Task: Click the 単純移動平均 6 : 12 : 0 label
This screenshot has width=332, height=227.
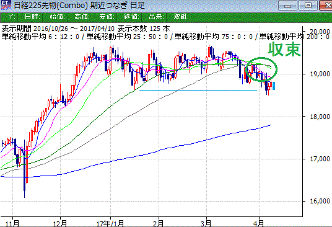Action: click(x=40, y=37)
